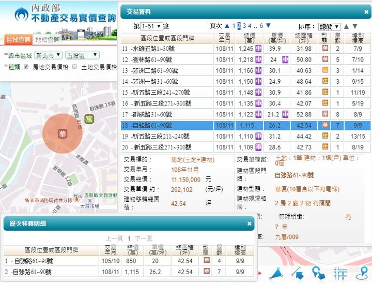The width and height of the screenshot is (372, 285).
Task: Go to page 3 of results
Action: [x=244, y=26]
